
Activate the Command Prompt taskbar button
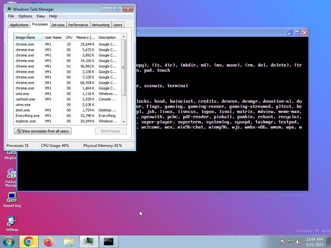point(109,242)
